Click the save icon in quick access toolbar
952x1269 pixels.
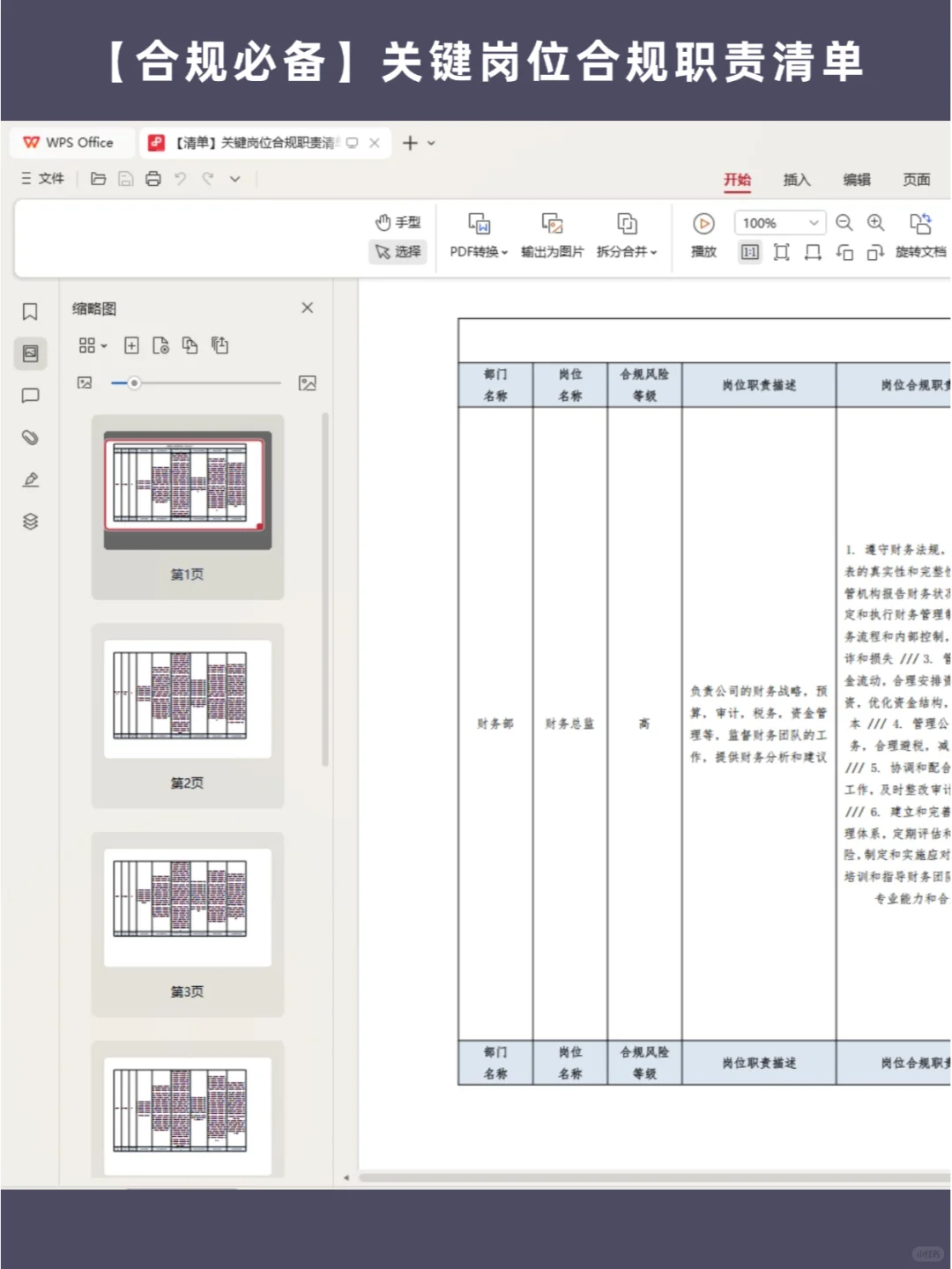point(126,179)
